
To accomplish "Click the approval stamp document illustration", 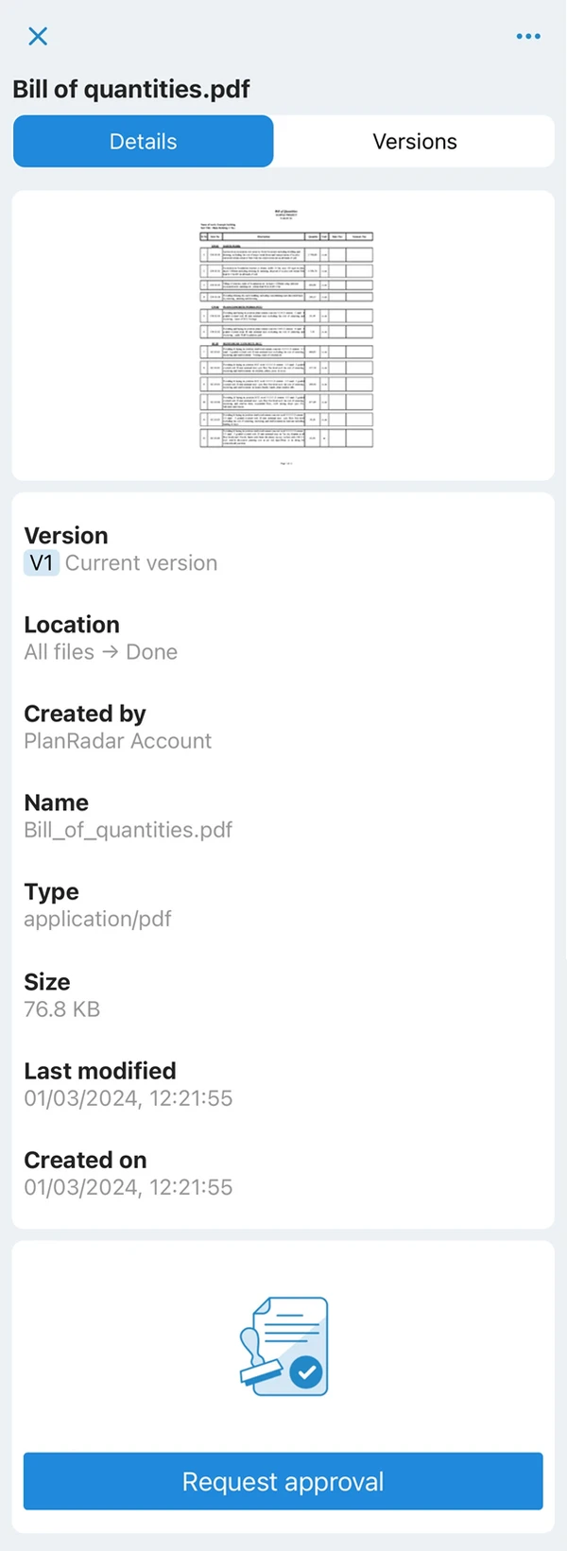I will [x=283, y=1346].
